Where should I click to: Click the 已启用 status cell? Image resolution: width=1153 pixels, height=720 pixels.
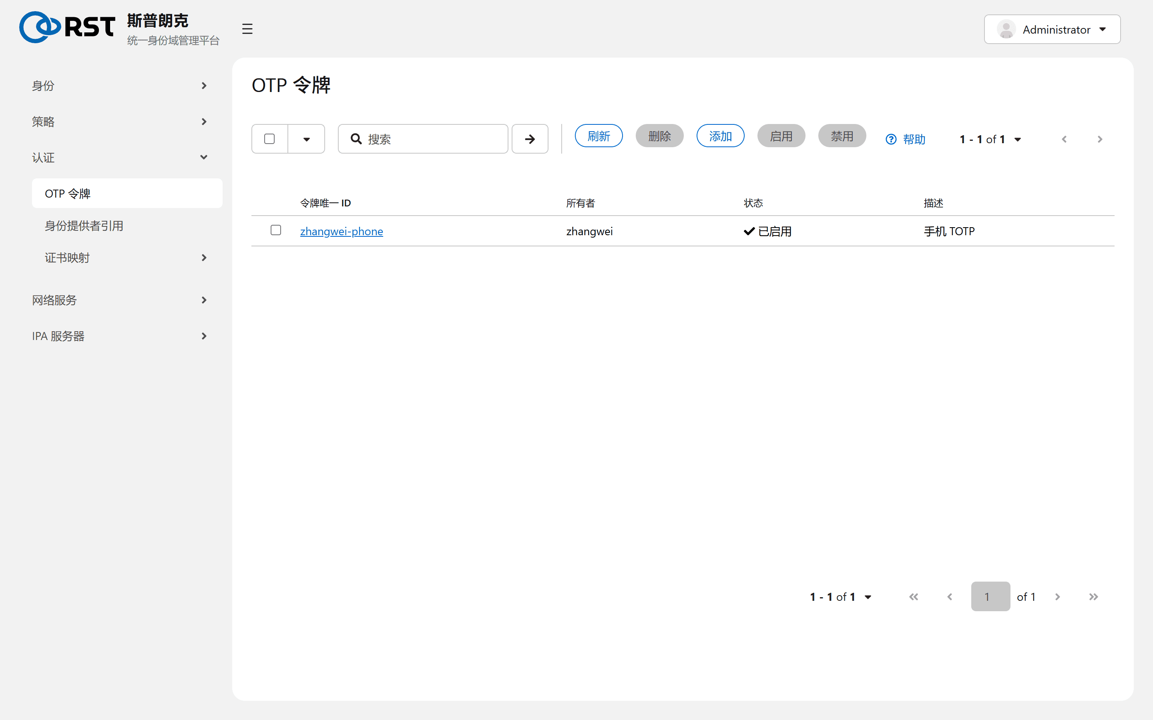point(767,232)
